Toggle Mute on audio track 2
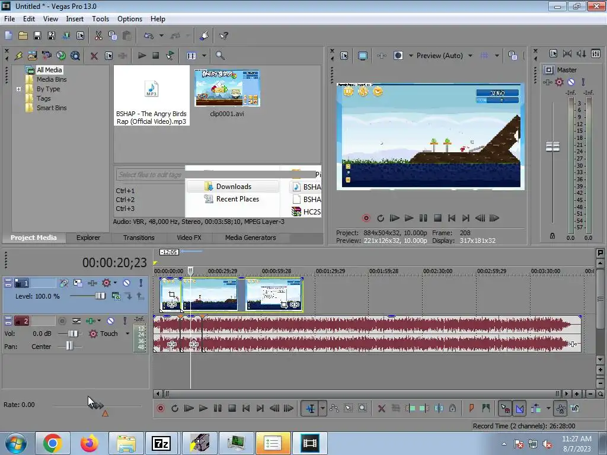This screenshot has height=455, width=607. click(x=111, y=321)
